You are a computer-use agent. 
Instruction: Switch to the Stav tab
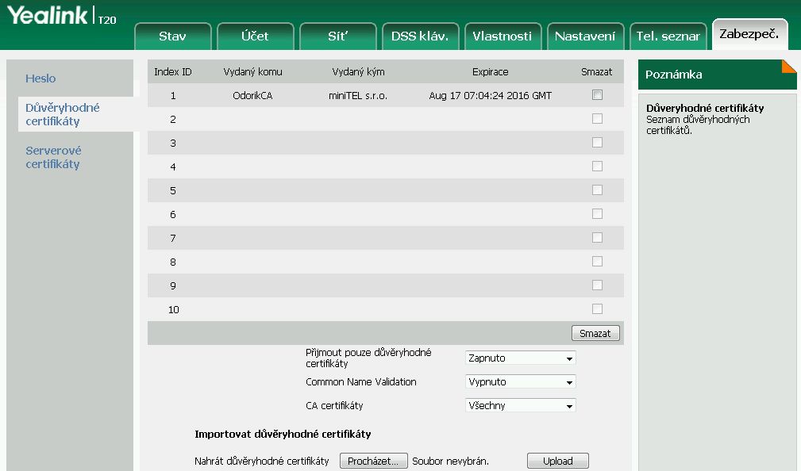[x=172, y=36]
